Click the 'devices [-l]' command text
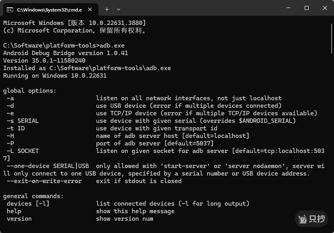The image size is (334, 233). pyautogui.click(x=28, y=204)
